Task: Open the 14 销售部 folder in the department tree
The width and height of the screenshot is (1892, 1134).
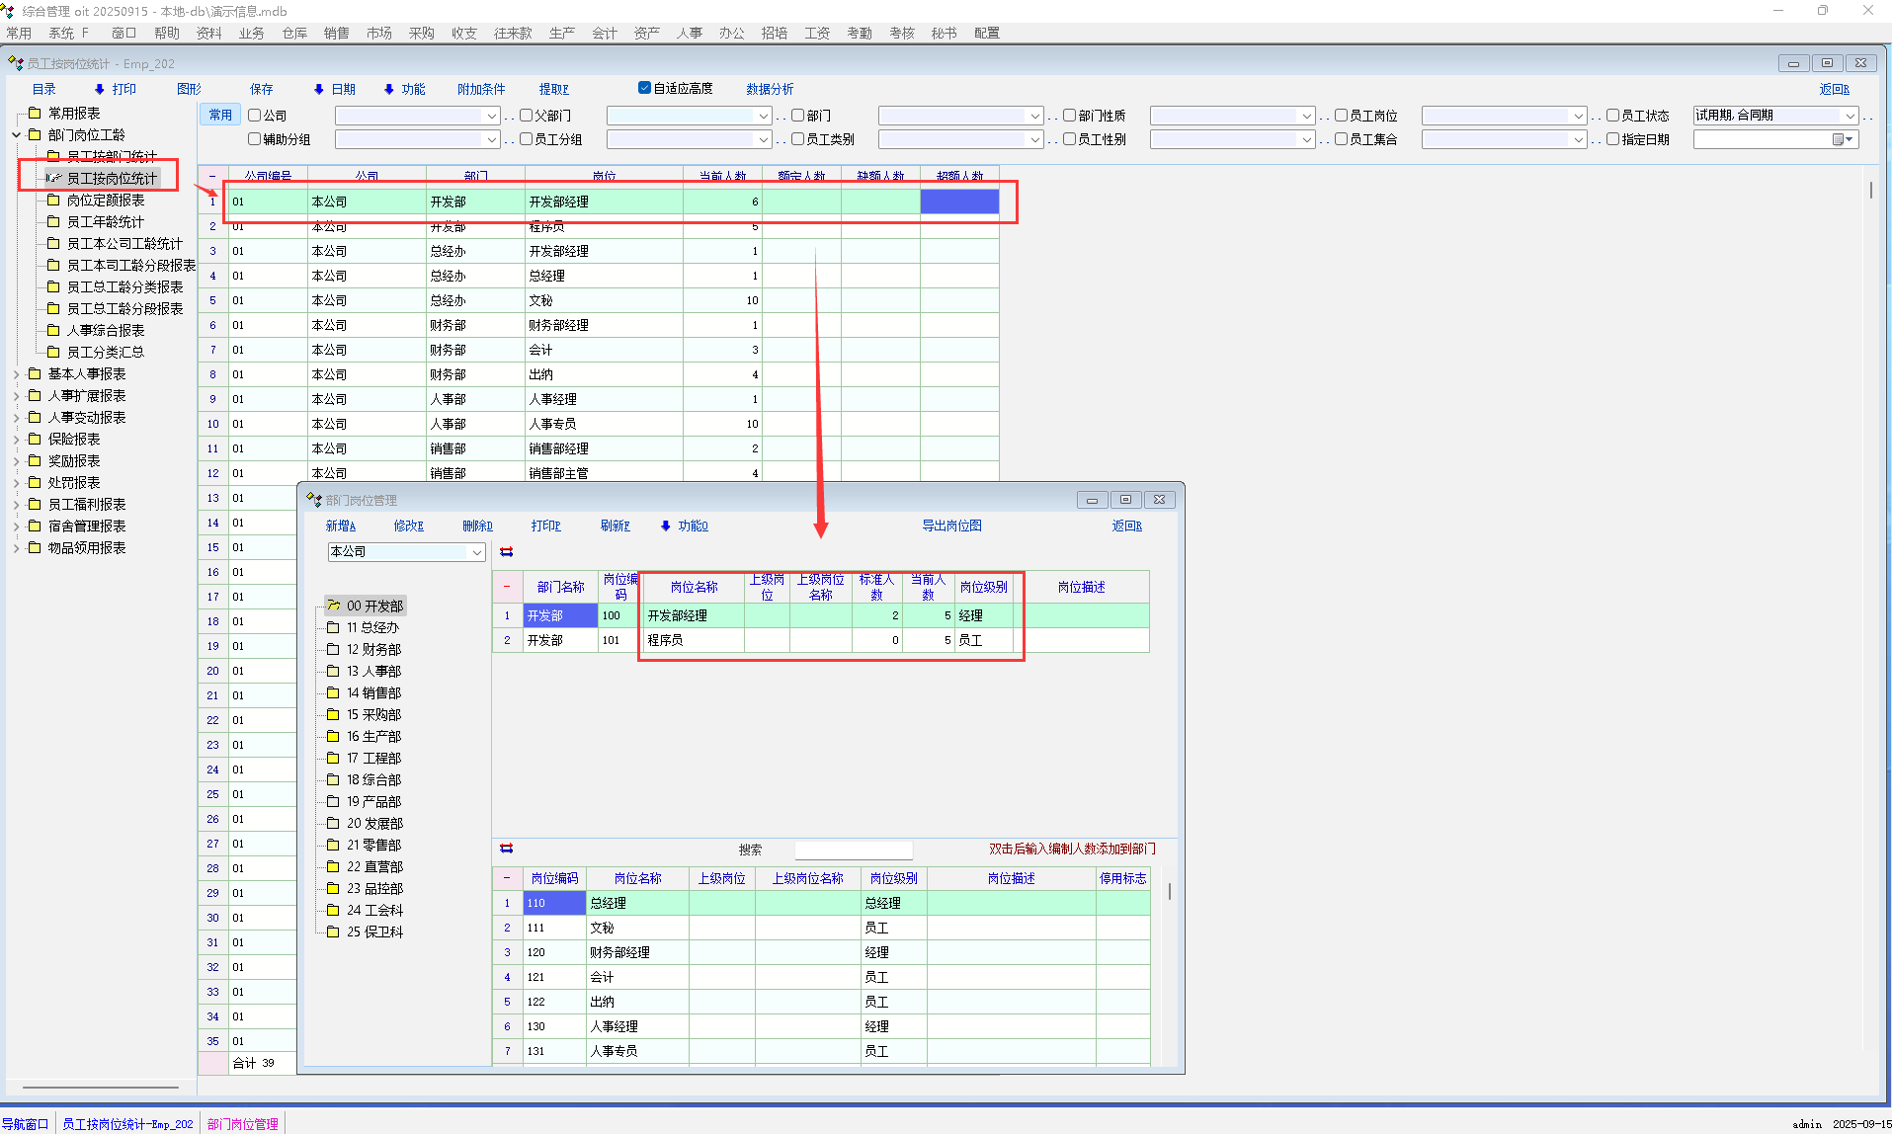Action: coord(372,692)
